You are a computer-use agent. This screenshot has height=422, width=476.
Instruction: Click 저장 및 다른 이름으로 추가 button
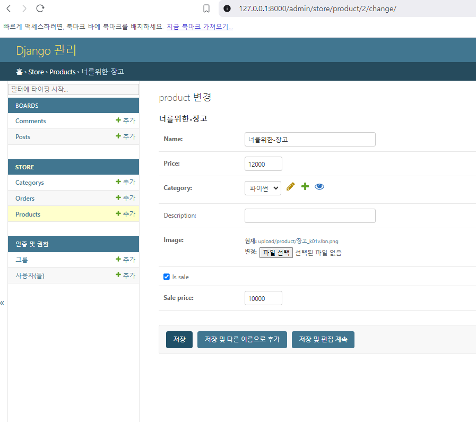[x=242, y=339]
